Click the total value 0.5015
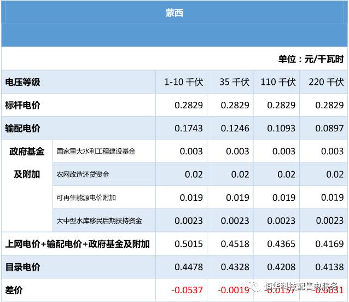Screen dimensions: 349x302 click(188, 244)
